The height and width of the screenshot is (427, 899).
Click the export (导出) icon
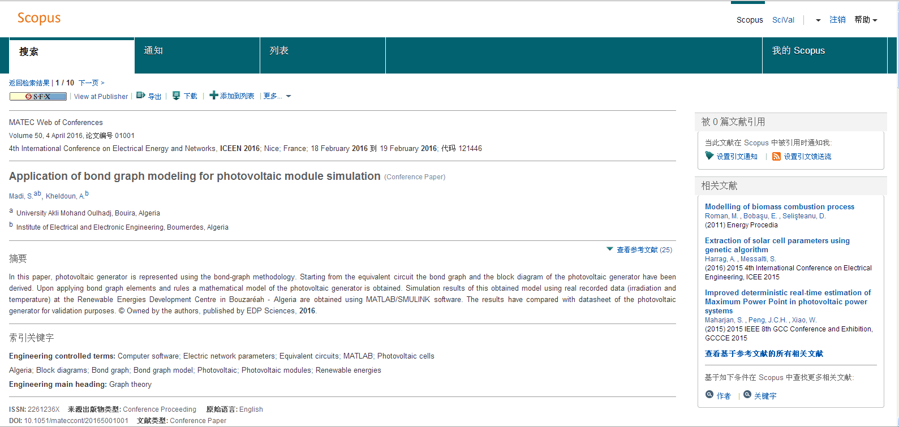141,96
